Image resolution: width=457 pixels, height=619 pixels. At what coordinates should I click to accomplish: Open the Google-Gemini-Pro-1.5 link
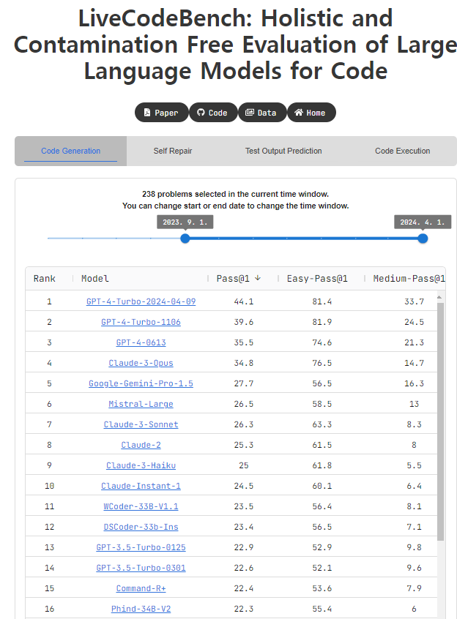[141, 383]
